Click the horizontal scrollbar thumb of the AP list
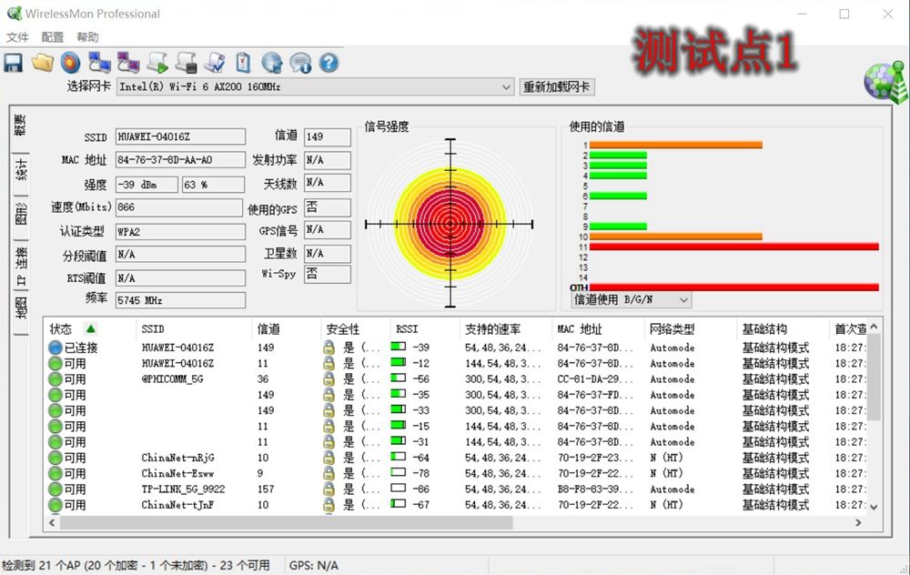 pyautogui.click(x=287, y=522)
